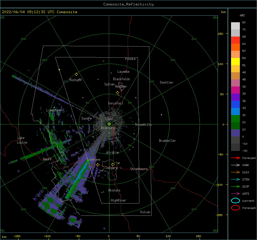Screen dimensions: 257x240
Task: Click the Stettler label
Action: (x=166, y=82)
